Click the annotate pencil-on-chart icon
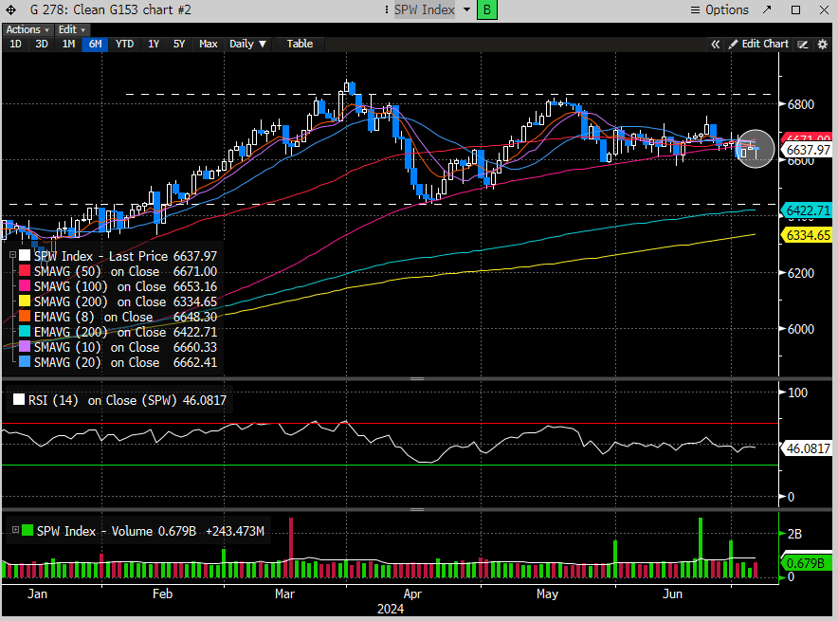Viewport: 838px width, 621px height. [x=803, y=45]
